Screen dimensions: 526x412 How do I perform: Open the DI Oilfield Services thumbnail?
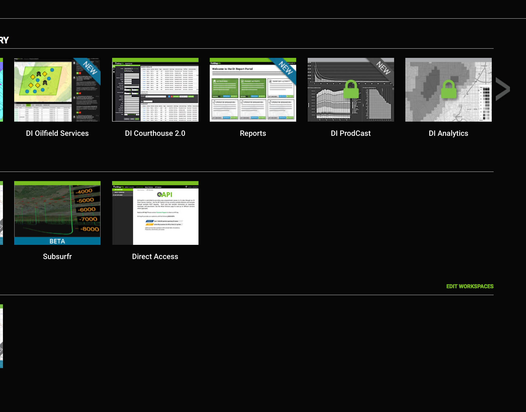57,90
